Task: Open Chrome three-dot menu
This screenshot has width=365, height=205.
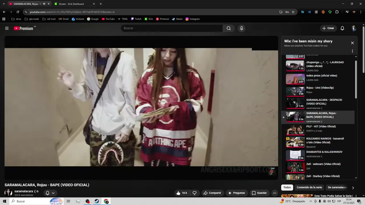Action: pos(360,12)
